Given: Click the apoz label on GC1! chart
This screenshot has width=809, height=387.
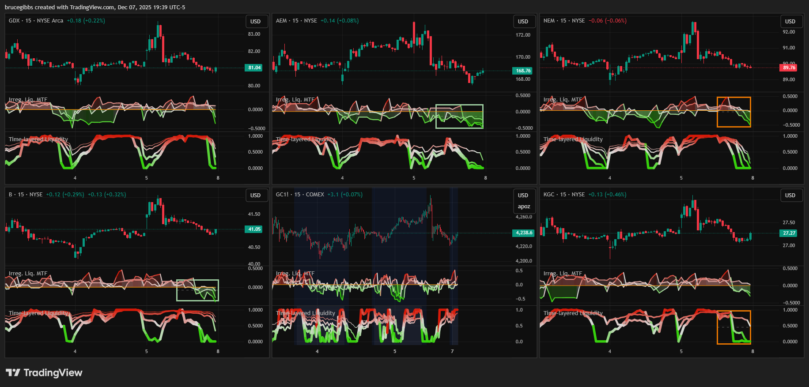Looking at the screenshot, I should [524, 207].
